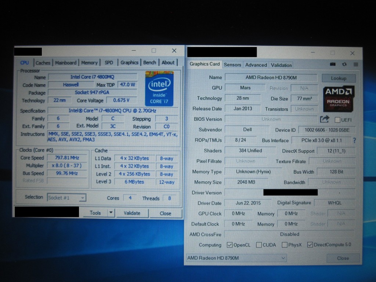This screenshot has width=376, height=282.
Task: Click the BIOS save/export arrow icon
Action: [325, 119]
